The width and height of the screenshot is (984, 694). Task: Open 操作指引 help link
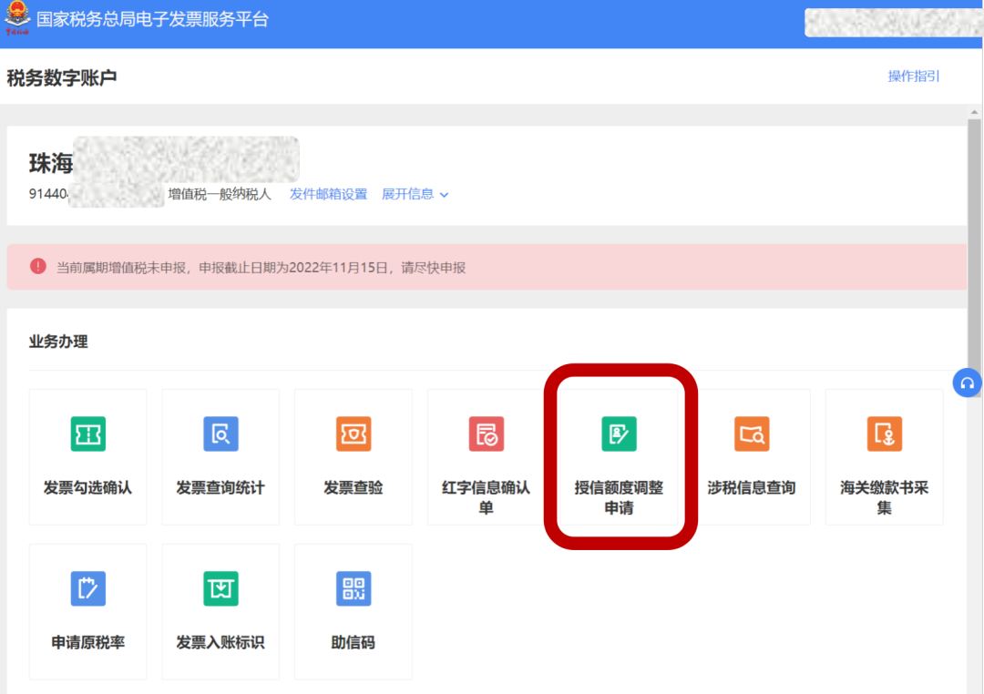[x=914, y=77]
